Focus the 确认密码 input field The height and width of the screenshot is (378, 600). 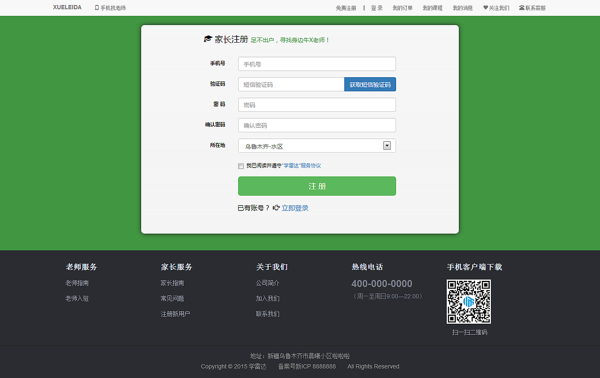317,125
